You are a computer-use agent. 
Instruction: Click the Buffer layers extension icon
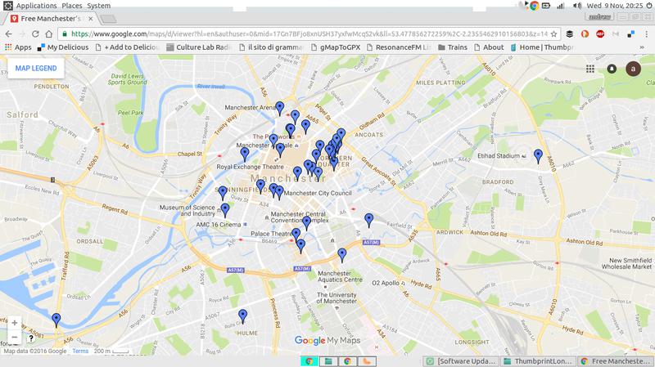(x=569, y=34)
